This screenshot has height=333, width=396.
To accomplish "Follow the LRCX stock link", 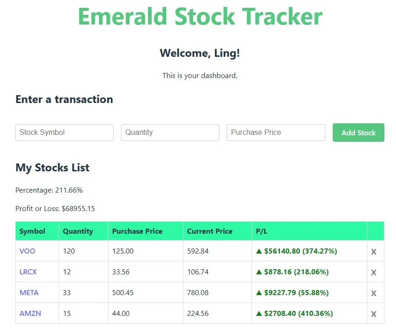I will [x=28, y=272].
